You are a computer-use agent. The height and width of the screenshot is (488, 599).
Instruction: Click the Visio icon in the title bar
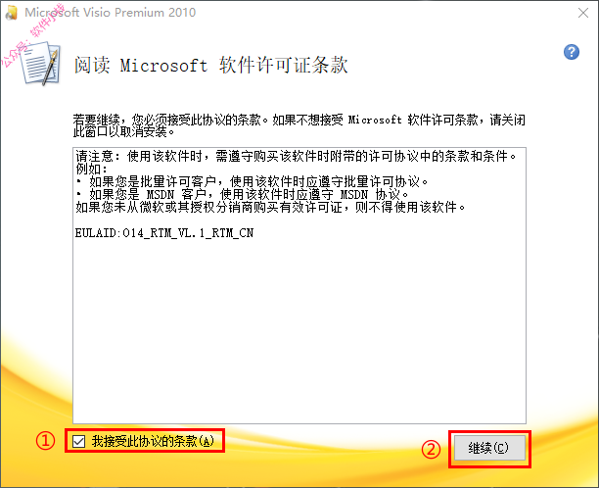12,12
